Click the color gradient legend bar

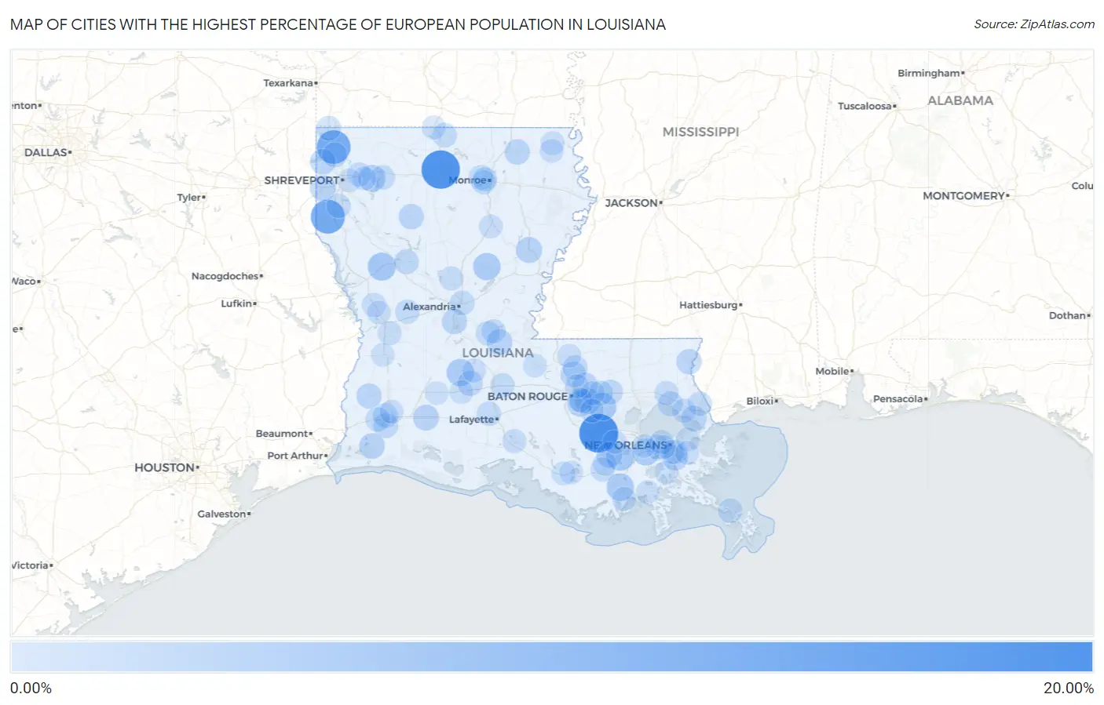tap(551, 657)
